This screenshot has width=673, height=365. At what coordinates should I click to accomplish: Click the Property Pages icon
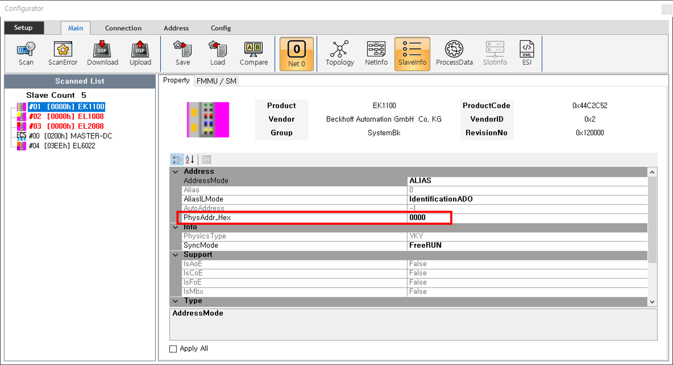tap(206, 159)
